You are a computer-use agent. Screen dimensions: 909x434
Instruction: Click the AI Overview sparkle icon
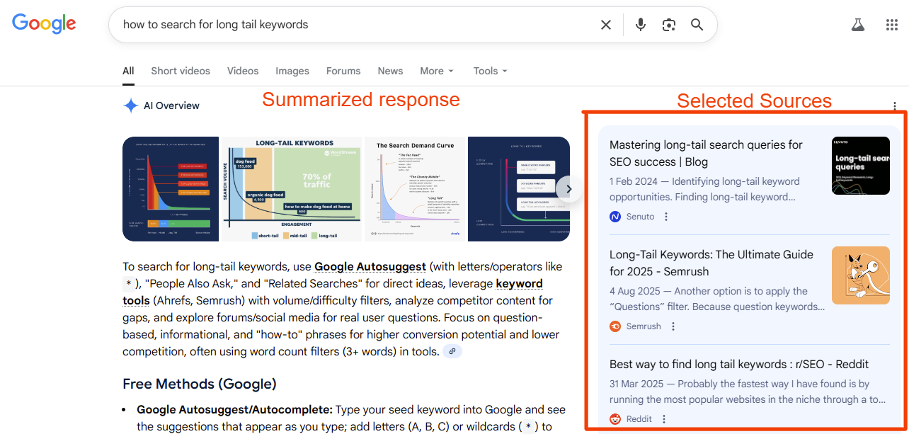131,105
